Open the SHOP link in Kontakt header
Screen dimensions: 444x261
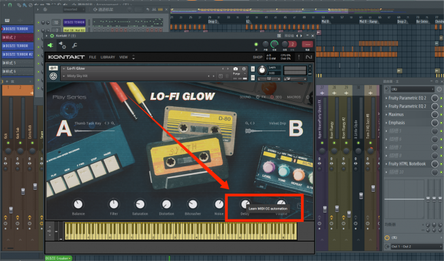pyautogui.click(x=258, y=57)
